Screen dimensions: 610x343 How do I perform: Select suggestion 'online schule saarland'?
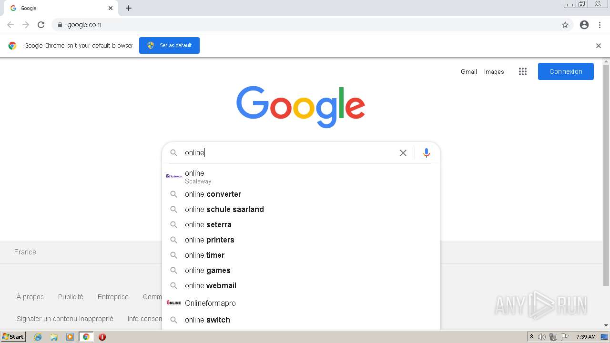301,209
